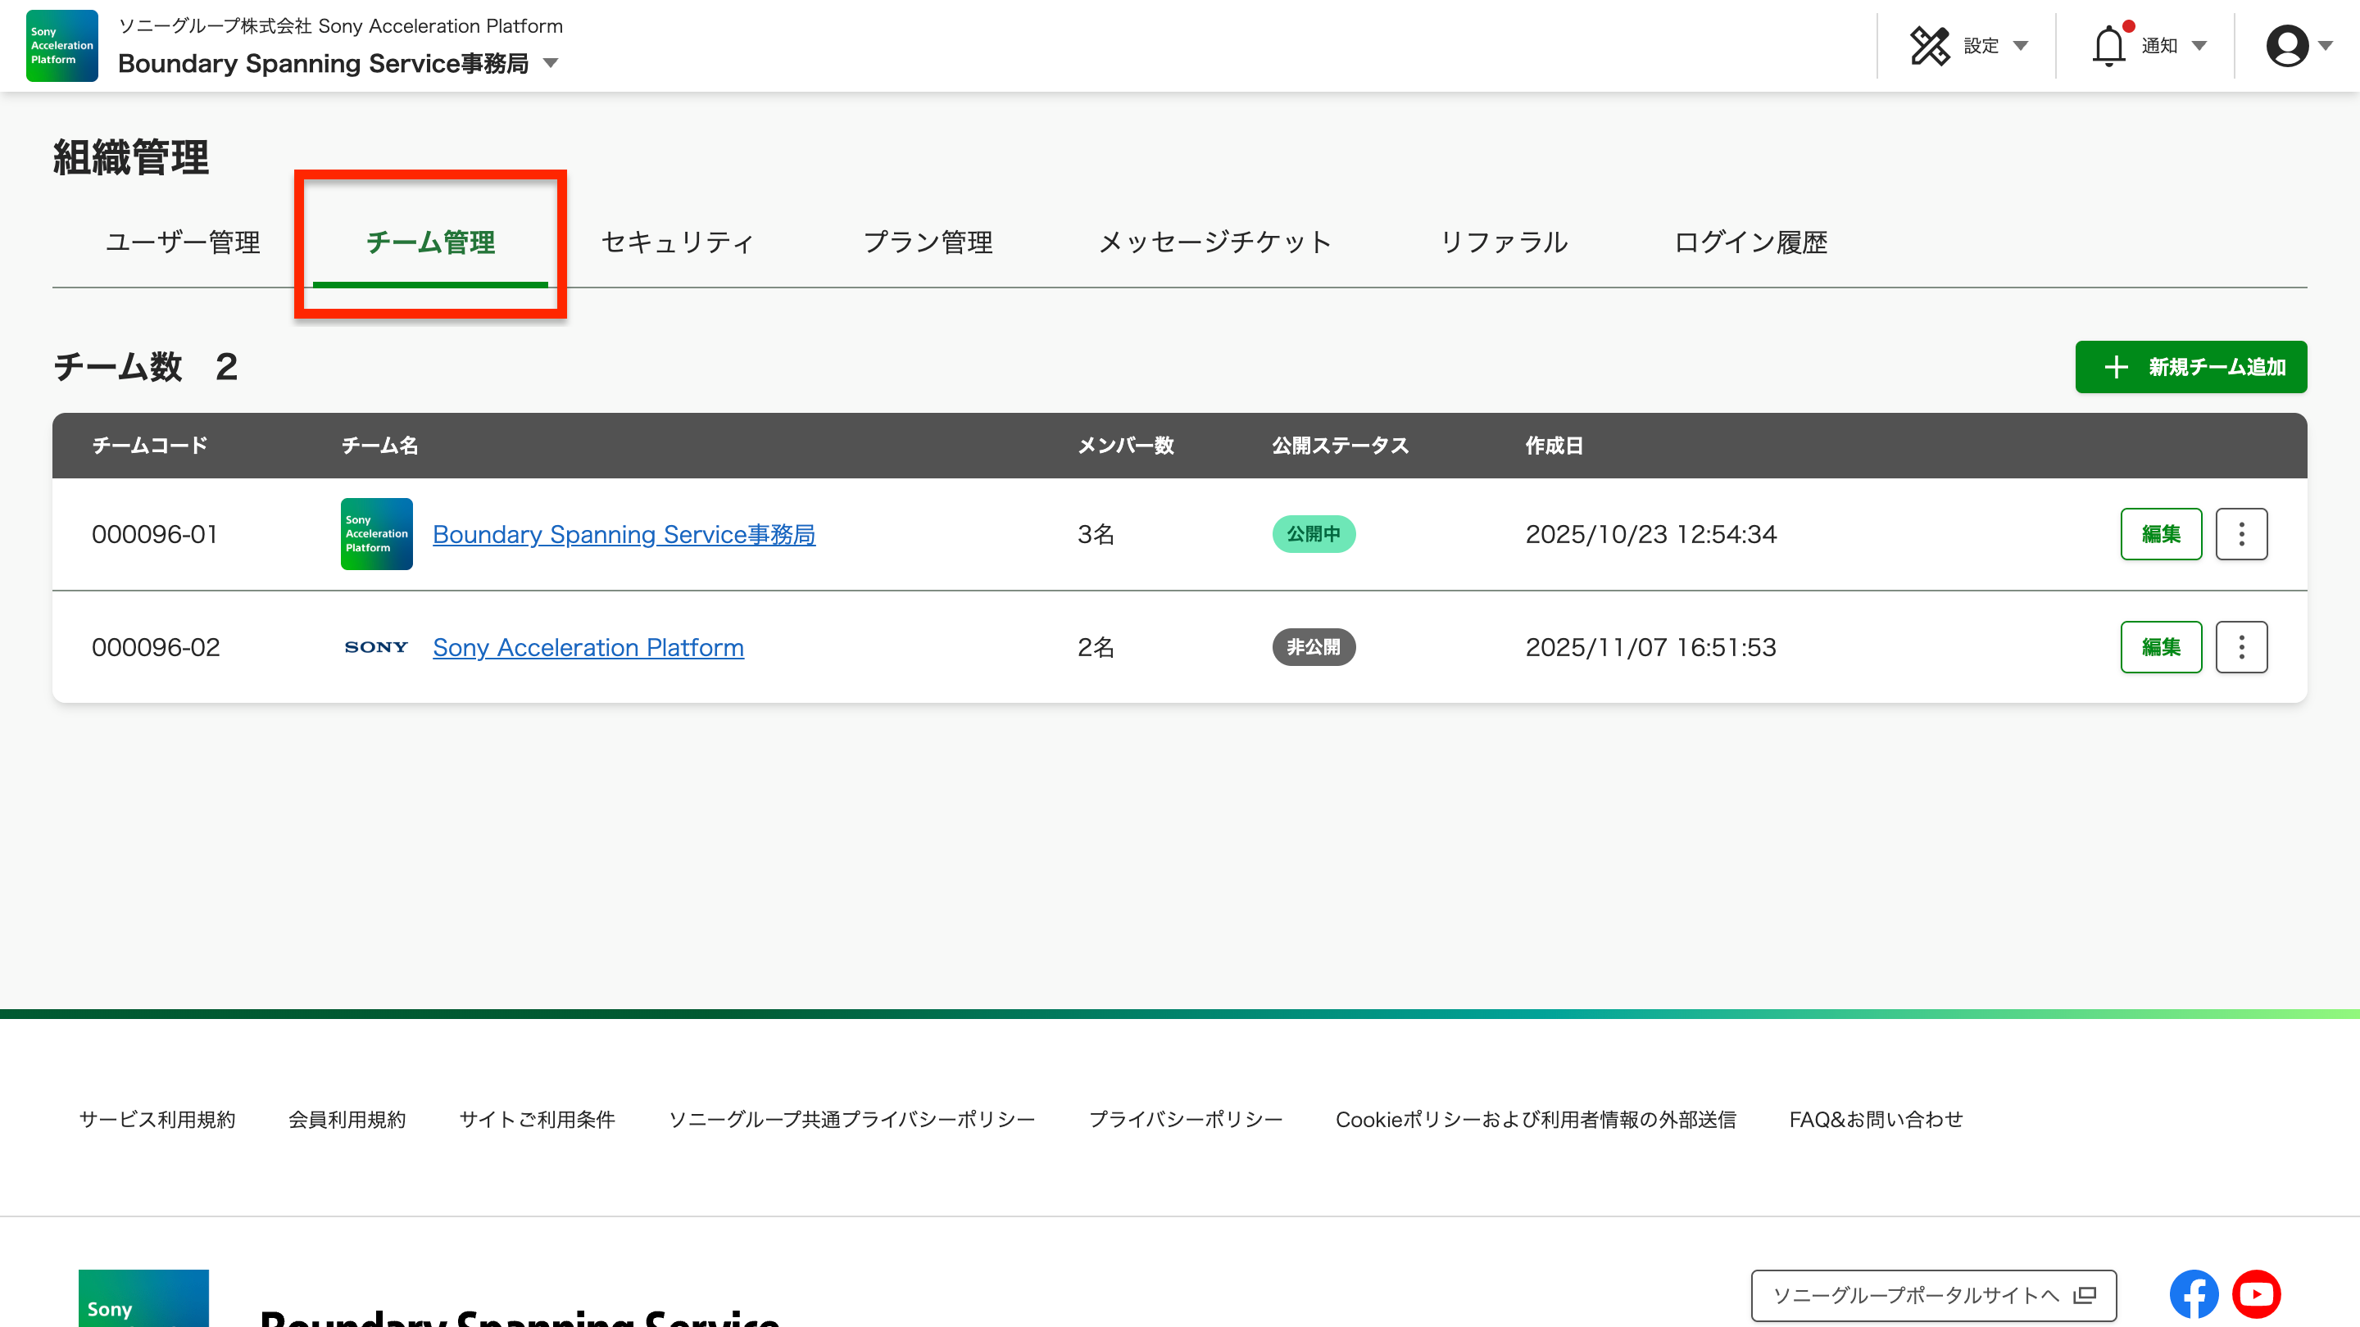Image resolution: width=2360 pixels, height=1327 pixels.
Task: Click the SONY logo thumbnail in second row
Action: coord(375,647)
